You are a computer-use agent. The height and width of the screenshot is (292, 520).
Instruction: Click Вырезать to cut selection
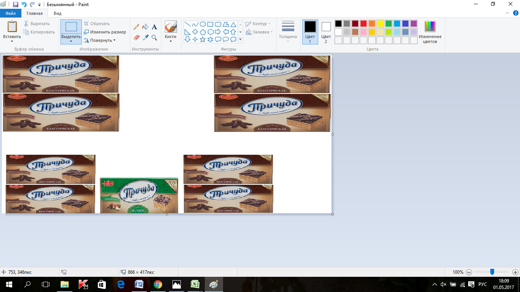36,24
